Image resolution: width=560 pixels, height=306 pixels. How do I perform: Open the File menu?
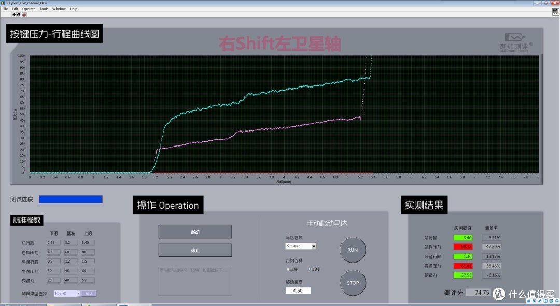coord(5,9)
